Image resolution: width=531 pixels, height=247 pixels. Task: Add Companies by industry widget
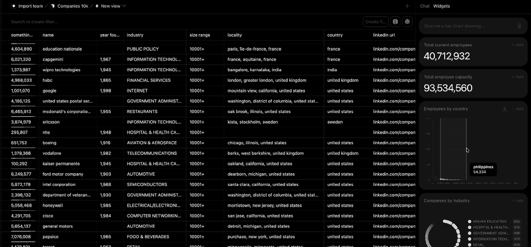[x=517, y=201]
